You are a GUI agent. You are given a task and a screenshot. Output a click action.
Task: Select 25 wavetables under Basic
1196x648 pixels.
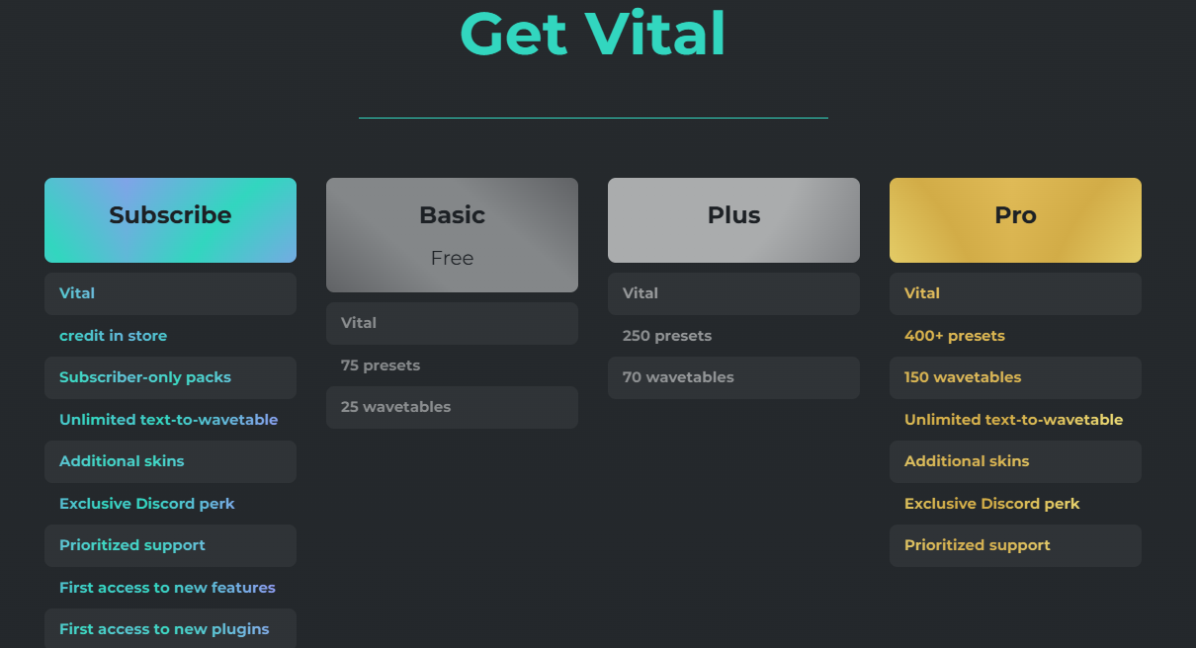point(452,407)
